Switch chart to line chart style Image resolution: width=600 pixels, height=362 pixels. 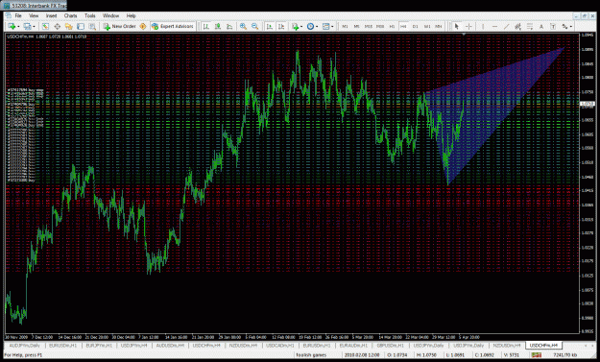(229, 26)
